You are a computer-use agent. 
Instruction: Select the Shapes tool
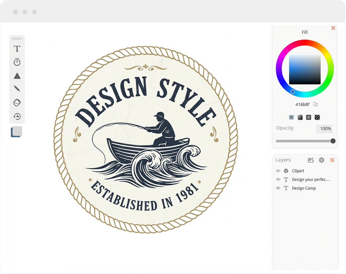17,76
